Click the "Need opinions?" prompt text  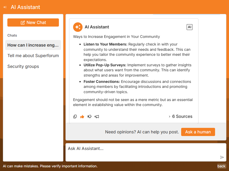tap(142, 132)
